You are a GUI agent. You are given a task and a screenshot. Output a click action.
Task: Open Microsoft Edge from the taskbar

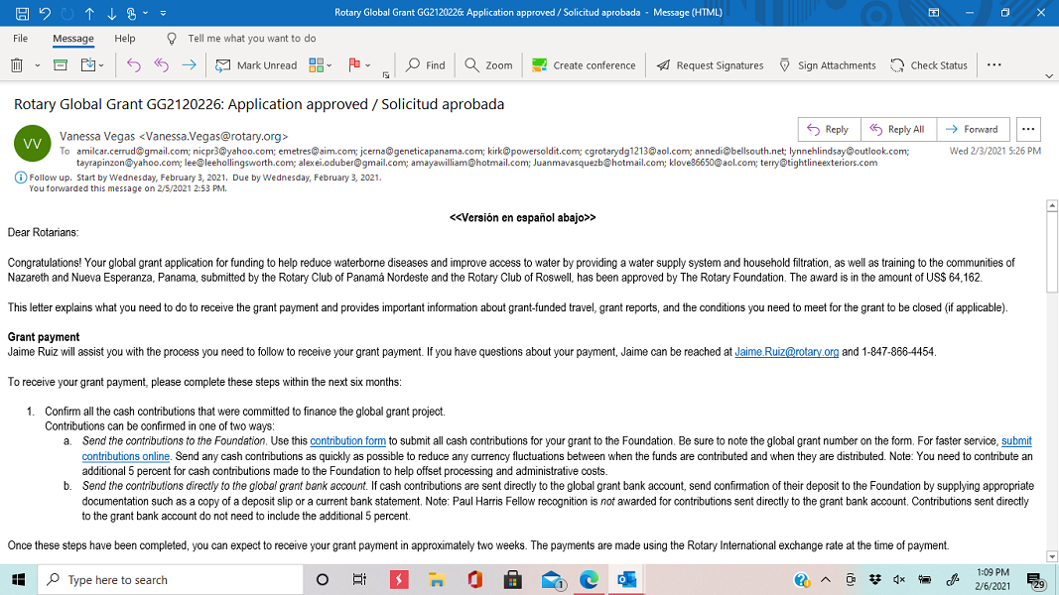point(589,580)
